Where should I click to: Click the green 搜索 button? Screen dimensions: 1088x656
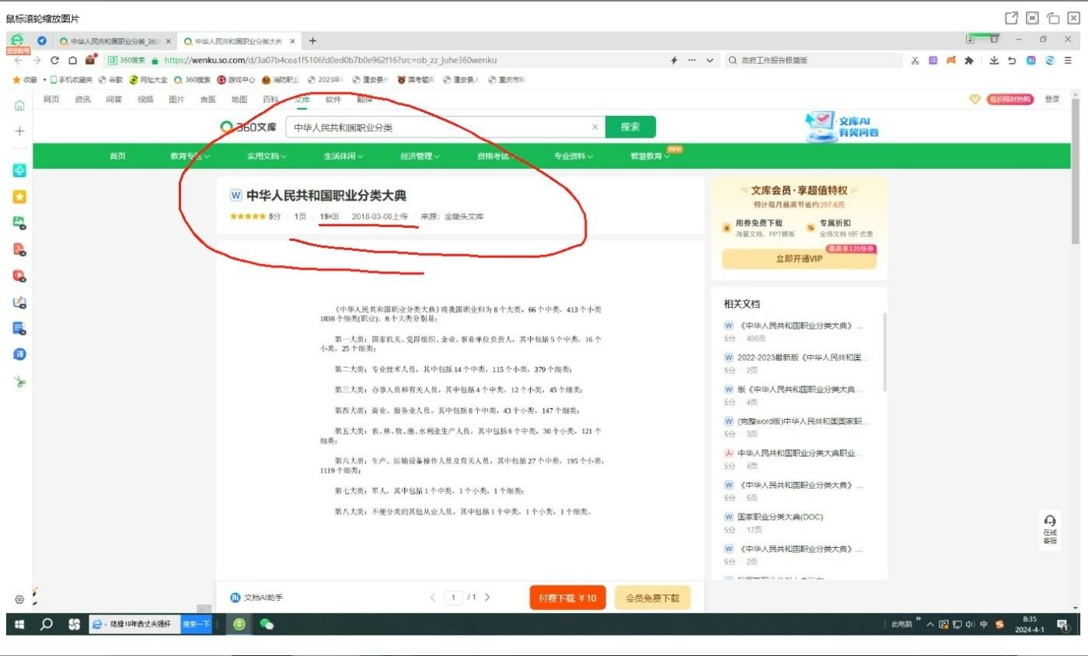(630, 127)
